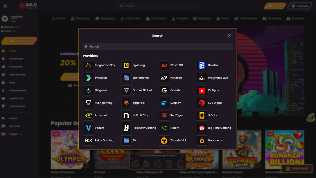Select the Relax Gaming provider icon
The height and width of the screenshot is (178, 316).
click(88, 140)
